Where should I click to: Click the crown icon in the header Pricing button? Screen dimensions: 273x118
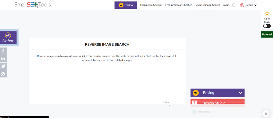coord(121,5)
